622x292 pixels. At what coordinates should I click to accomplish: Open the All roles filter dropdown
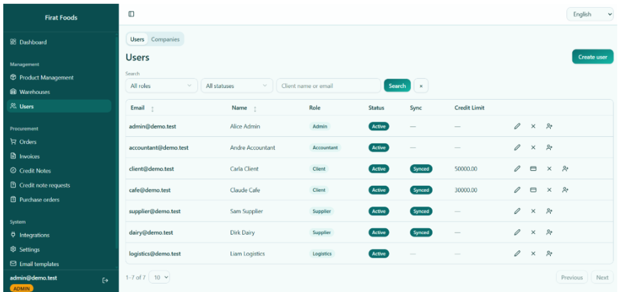point(161,86)
